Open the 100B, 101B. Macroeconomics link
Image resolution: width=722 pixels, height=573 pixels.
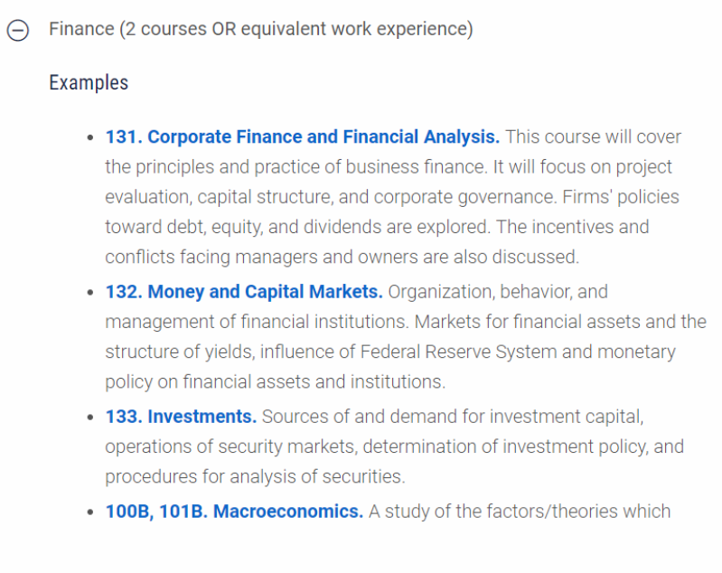coord(234,512)
